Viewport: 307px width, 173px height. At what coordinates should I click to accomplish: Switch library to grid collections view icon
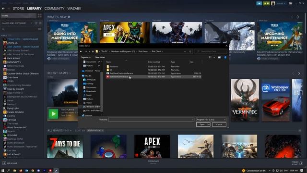pos(39,16)
